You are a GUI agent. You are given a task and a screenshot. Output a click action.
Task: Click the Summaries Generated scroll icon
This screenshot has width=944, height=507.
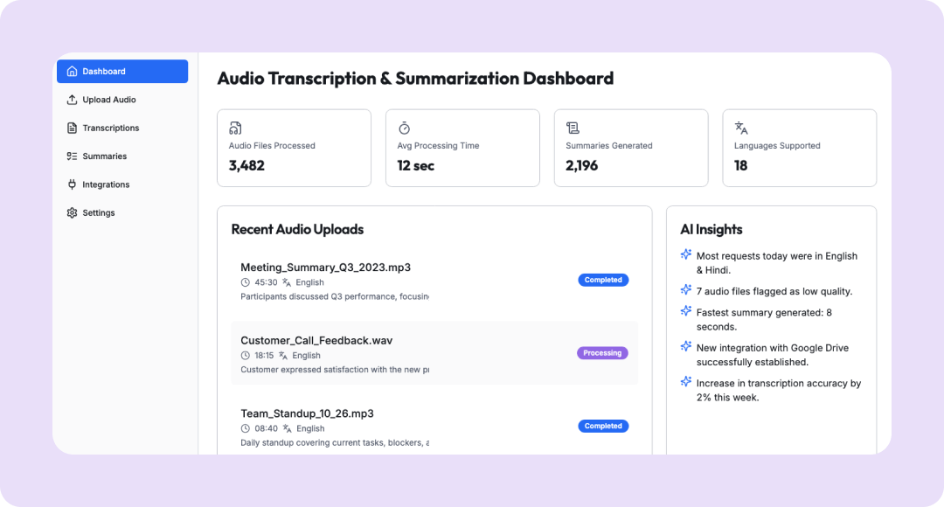tap(573, 128)
